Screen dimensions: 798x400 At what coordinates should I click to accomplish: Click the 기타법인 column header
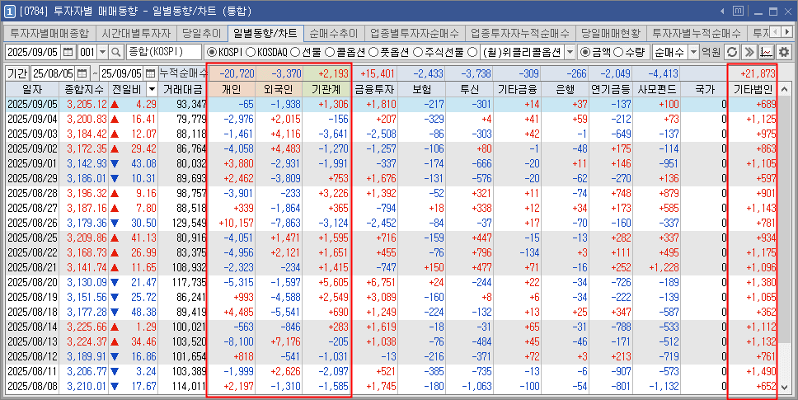point(753,90)
